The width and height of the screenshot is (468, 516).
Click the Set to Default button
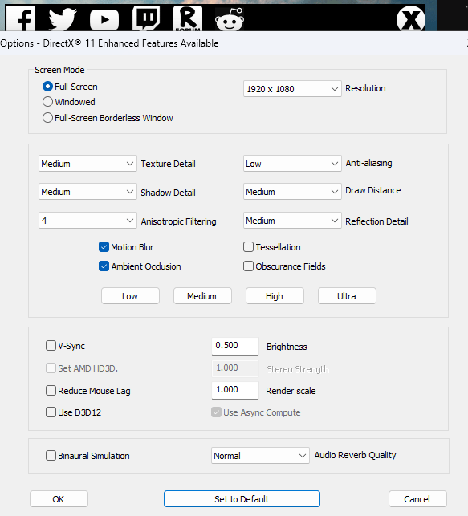coord(242,499)
